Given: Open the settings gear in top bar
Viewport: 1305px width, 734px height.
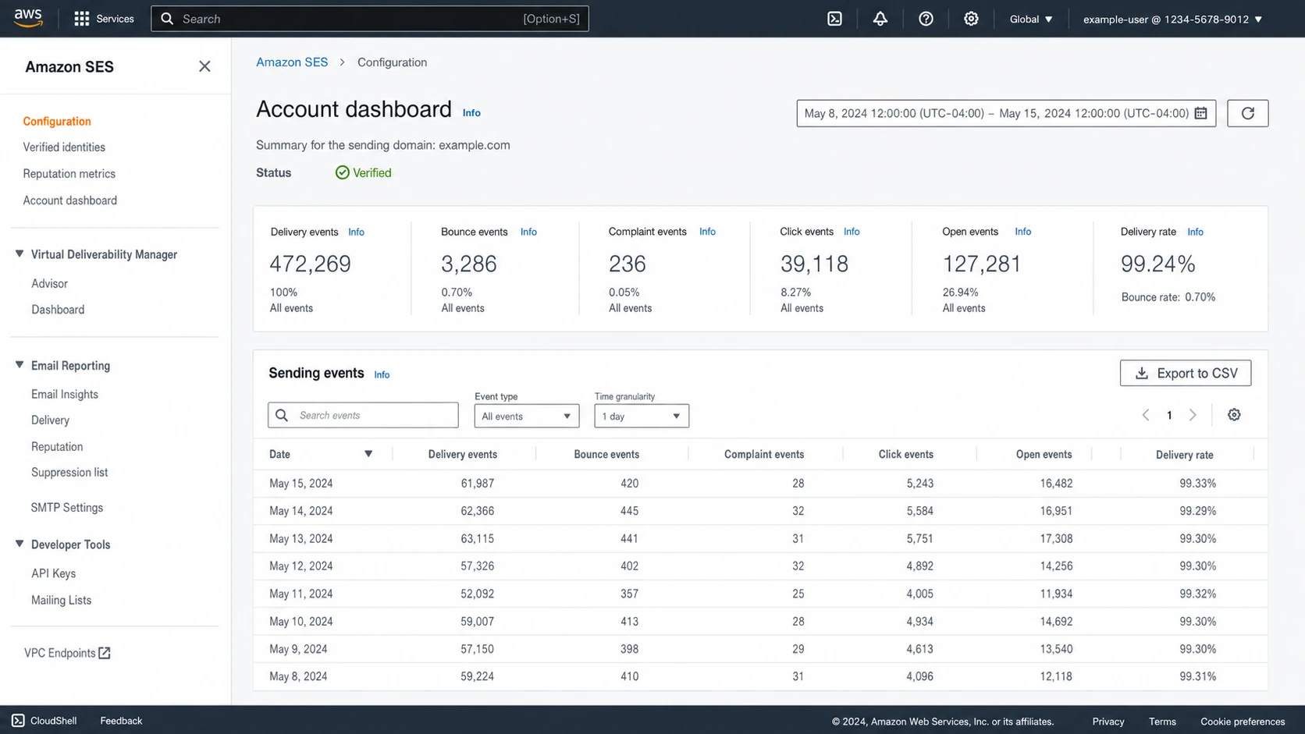Looking at the screenshot, I should pos(971,19).
